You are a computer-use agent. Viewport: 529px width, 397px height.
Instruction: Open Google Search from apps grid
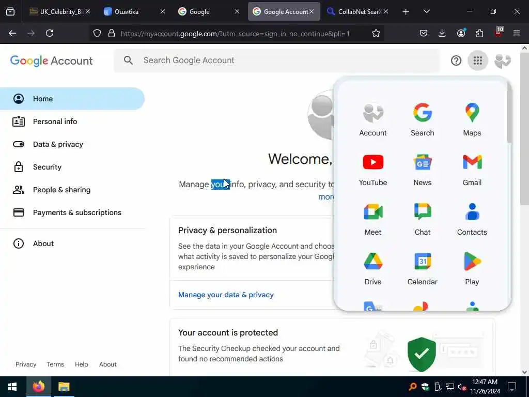coord(423,120)
